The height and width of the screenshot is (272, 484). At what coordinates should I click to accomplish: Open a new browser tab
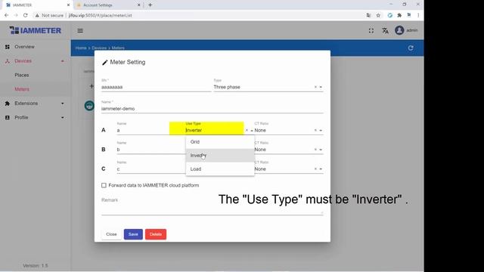tap(150, 5)
